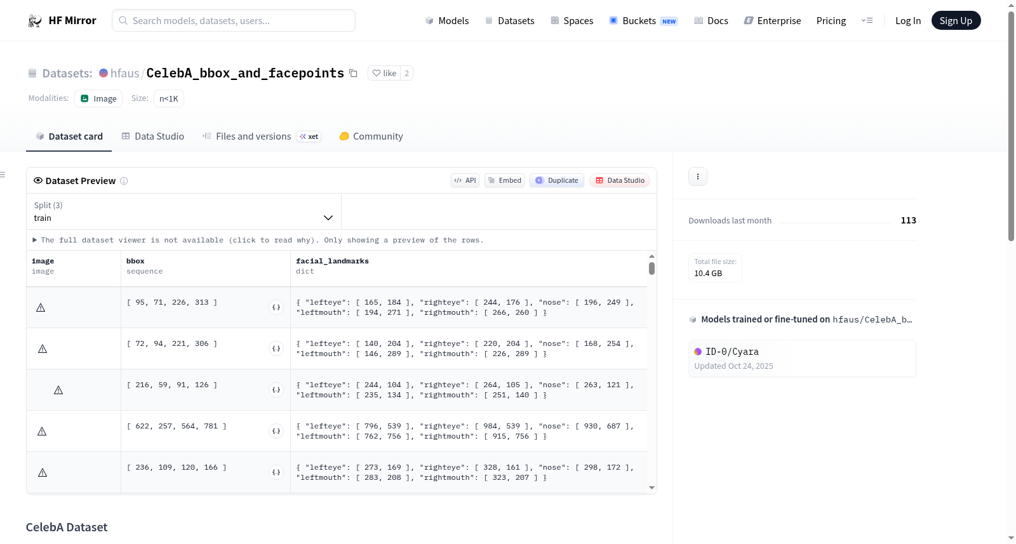Open the Split train dropdown
The height and width of the screenshot is (544, 1016).
click(x=184, y=211)
